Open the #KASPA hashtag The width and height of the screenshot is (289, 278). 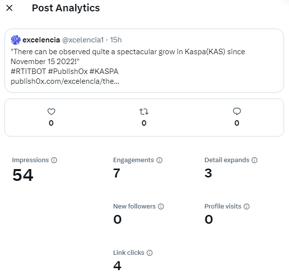pos(104,71)
